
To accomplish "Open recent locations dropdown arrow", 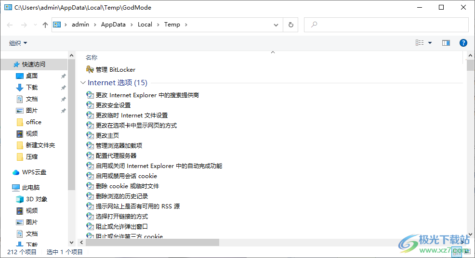I will pyautogui.click(x=35, y=25).
